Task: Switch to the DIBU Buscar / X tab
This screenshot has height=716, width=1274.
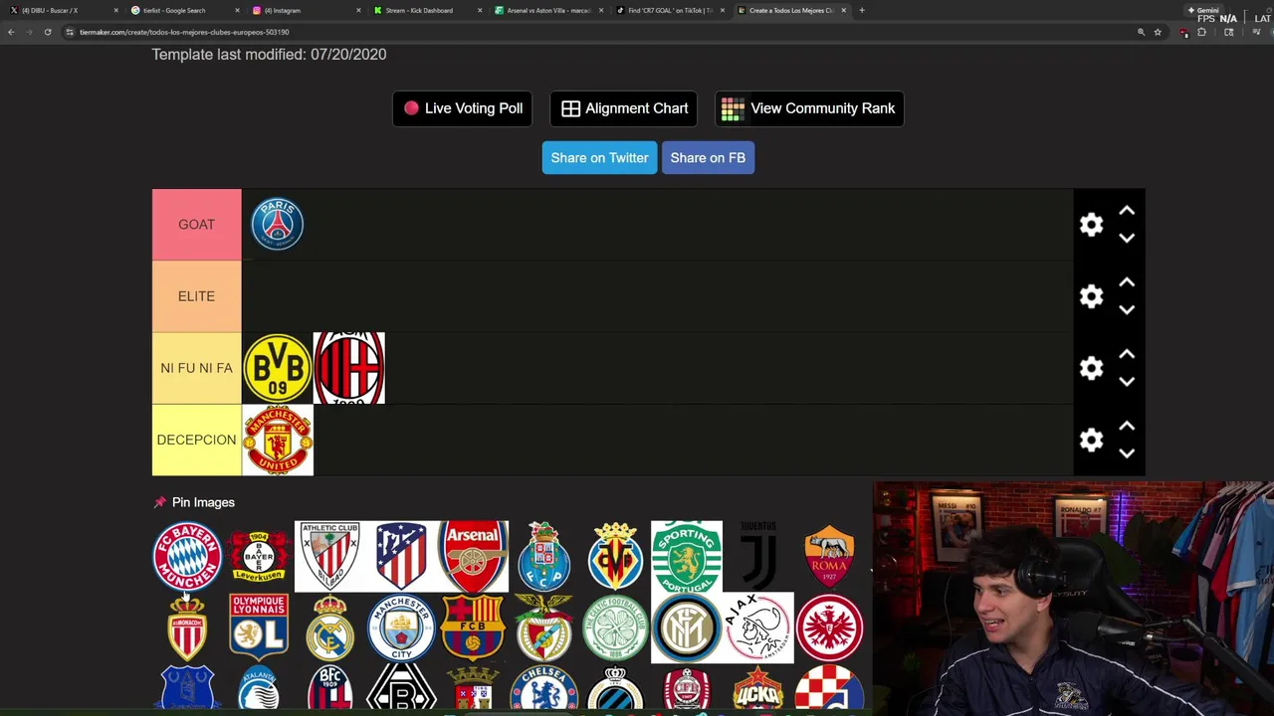Action: pyautogui.click(x=62, y=10)
